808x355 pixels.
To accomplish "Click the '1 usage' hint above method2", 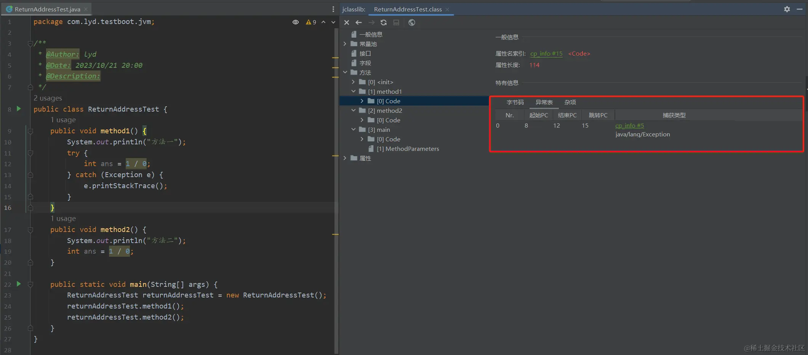I will (x=63, y=218).
